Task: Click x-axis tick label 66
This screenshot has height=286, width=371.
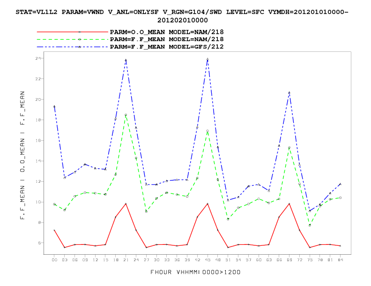Action: point(279,260)
